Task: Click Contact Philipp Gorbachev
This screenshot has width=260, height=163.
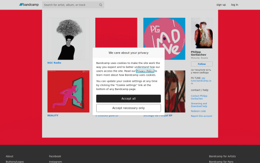Action: (199, 97)
